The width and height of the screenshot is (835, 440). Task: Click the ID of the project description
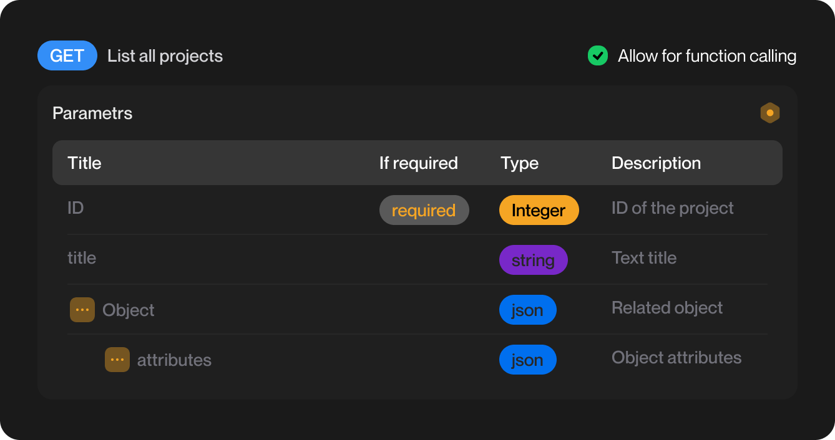[672, 208]
